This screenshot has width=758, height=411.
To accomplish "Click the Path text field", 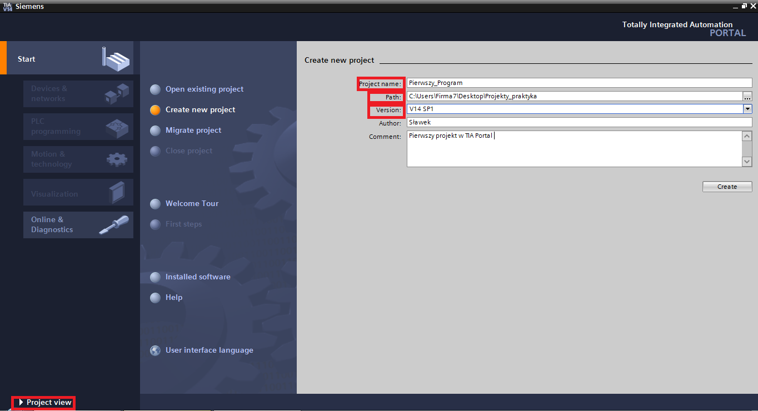I will click(572, 96).
